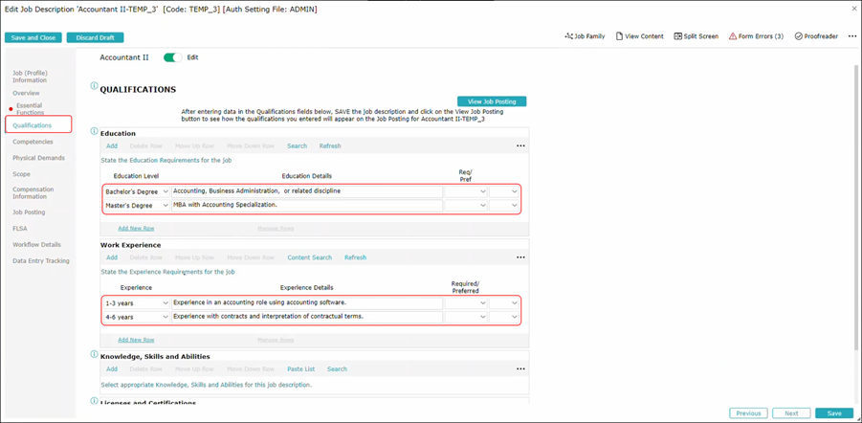Click Add in the Work Experience toolbar
862x423 pixels.
pyautogui.click(x=112, y=257)
